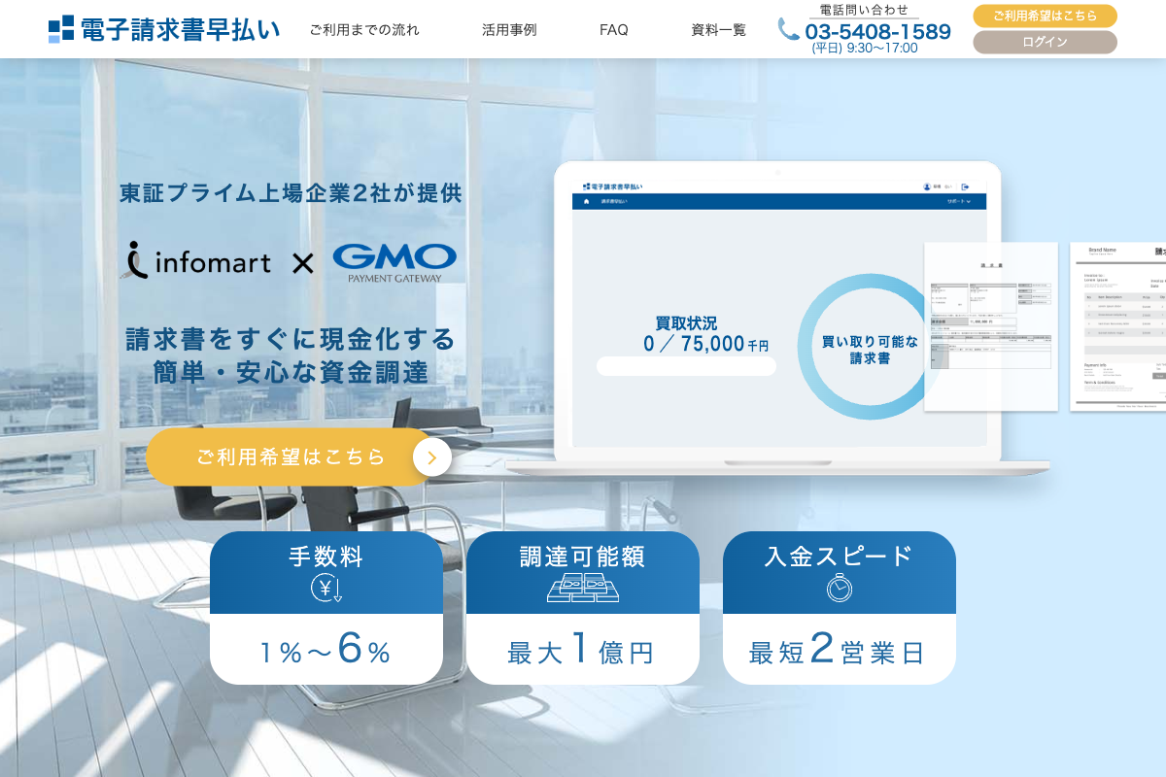Click the arrow circle on yellow button

click(432, 457)
